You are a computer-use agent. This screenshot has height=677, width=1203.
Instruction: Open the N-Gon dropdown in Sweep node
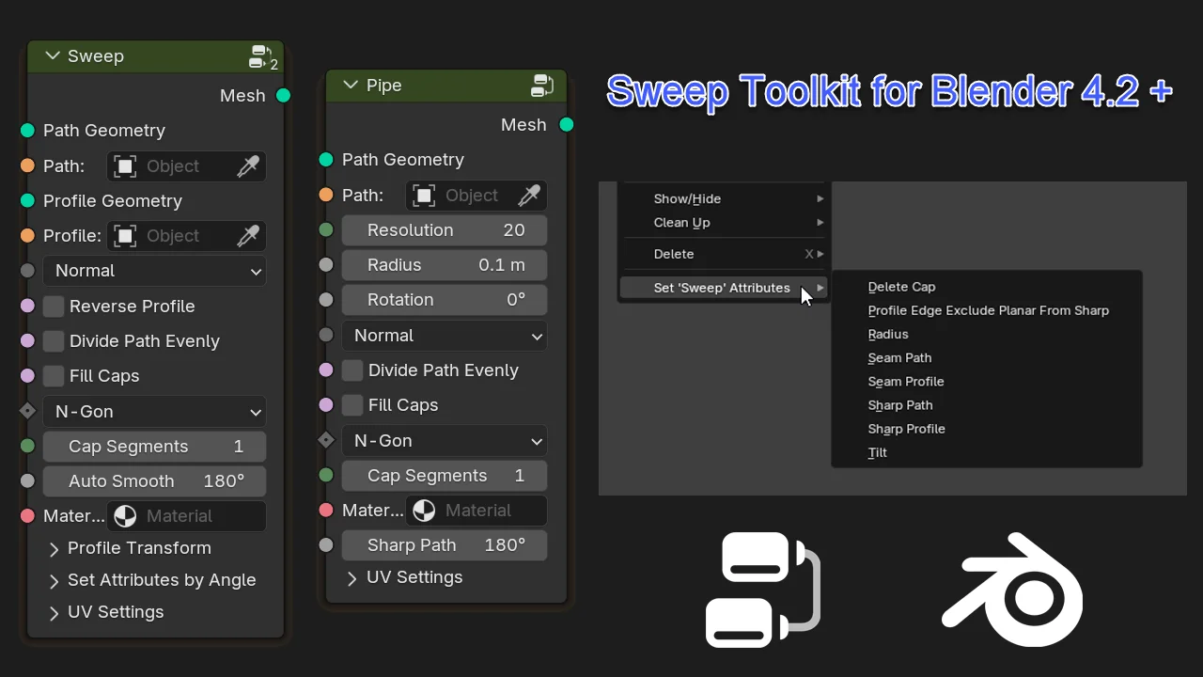153,411
